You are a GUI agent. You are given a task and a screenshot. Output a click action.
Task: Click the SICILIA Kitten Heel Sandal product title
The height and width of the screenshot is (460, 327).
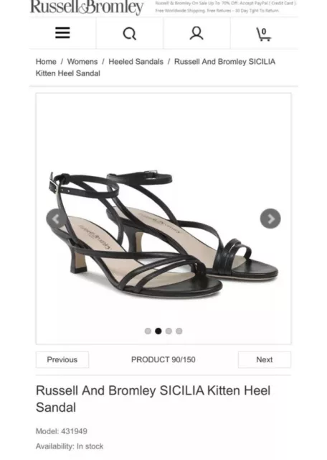[x=153, y=399]
